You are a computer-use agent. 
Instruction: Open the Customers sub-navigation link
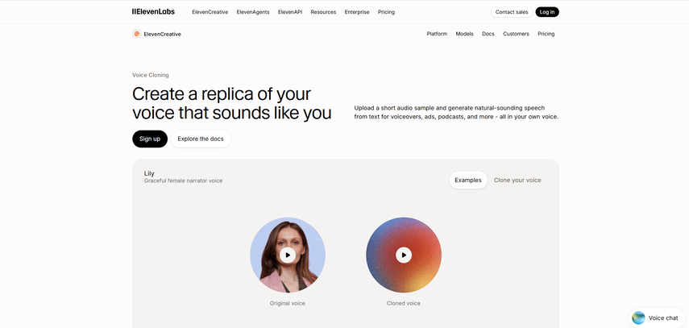pos(516,34)
